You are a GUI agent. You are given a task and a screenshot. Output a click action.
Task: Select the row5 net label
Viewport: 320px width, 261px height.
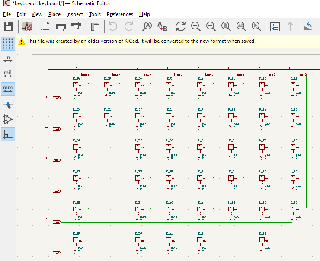pyautogui.click(x=57, y=253)
